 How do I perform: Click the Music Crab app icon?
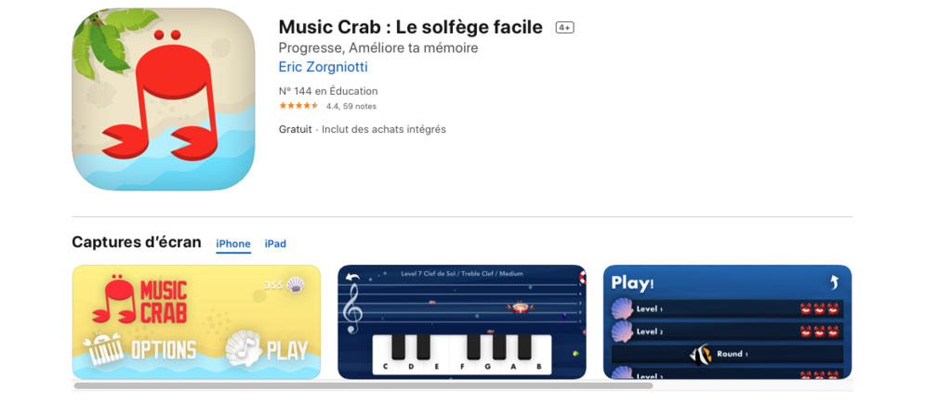(x=163, y=99)
